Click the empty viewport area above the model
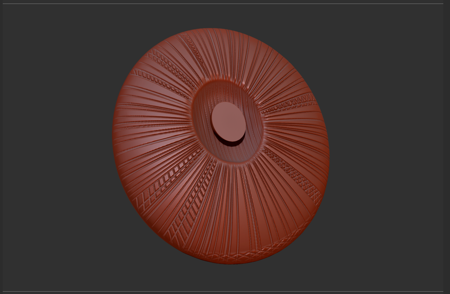This screenshot has width=450, height=294. [224, 16]
